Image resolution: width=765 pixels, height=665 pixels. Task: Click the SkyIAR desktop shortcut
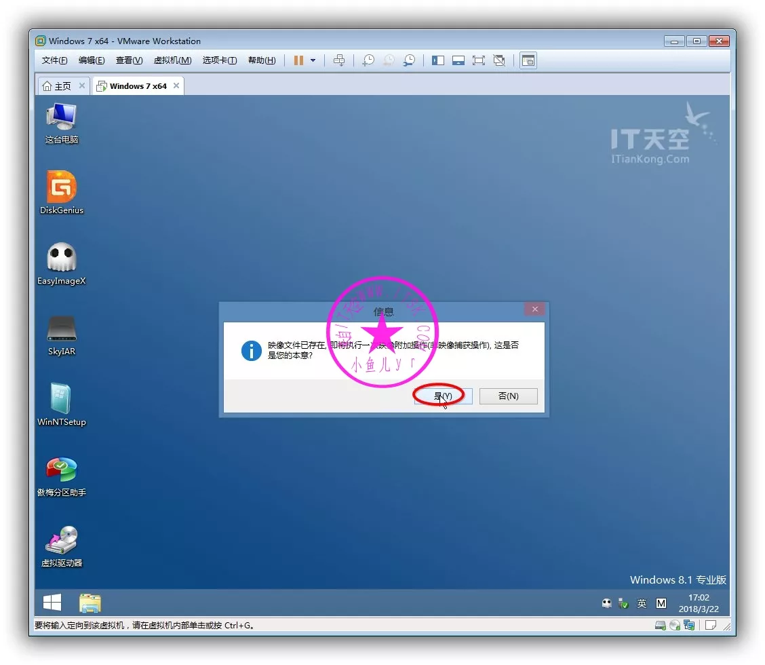[61, 330]
